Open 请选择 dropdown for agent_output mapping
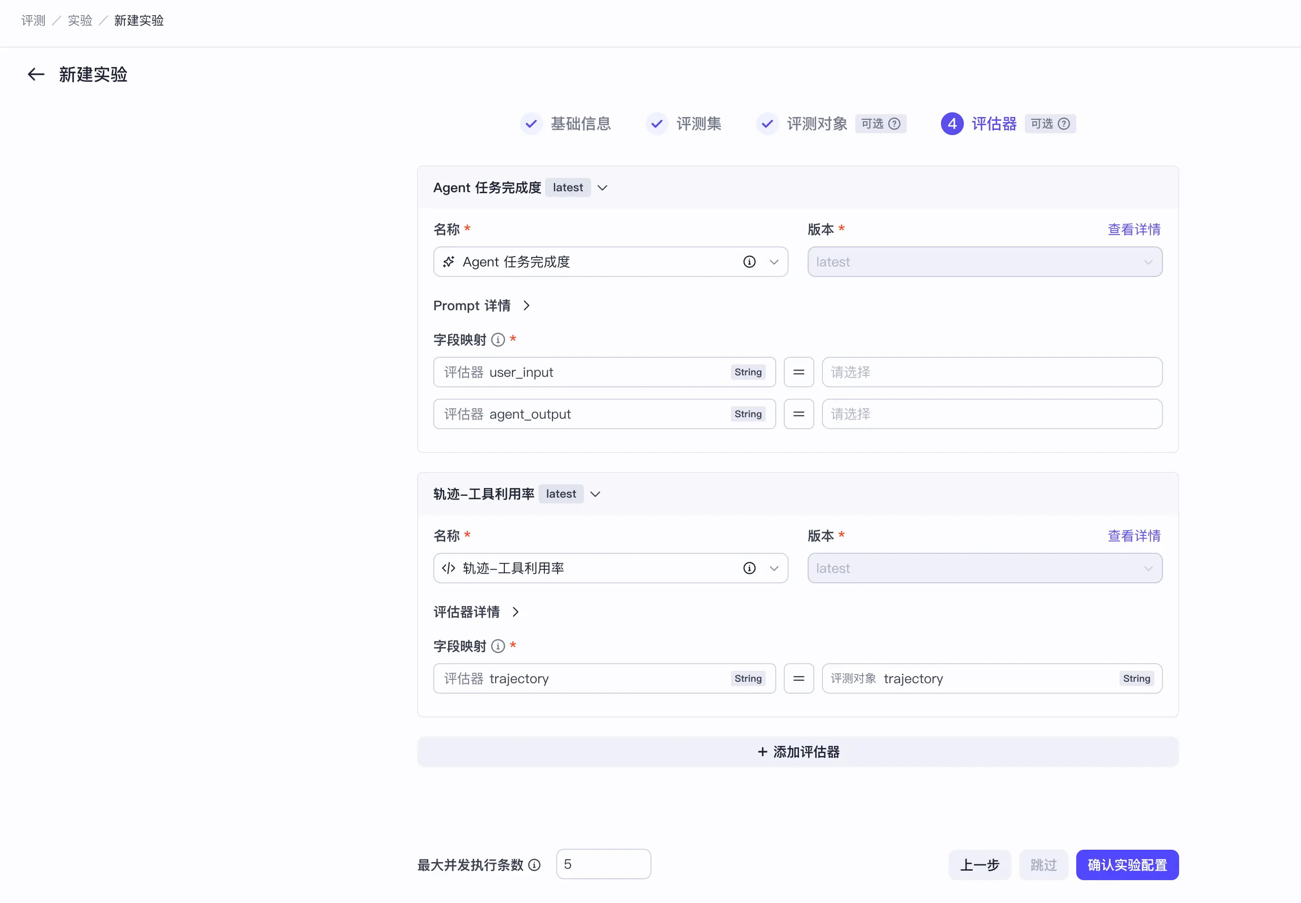 [x=992, y=414]
